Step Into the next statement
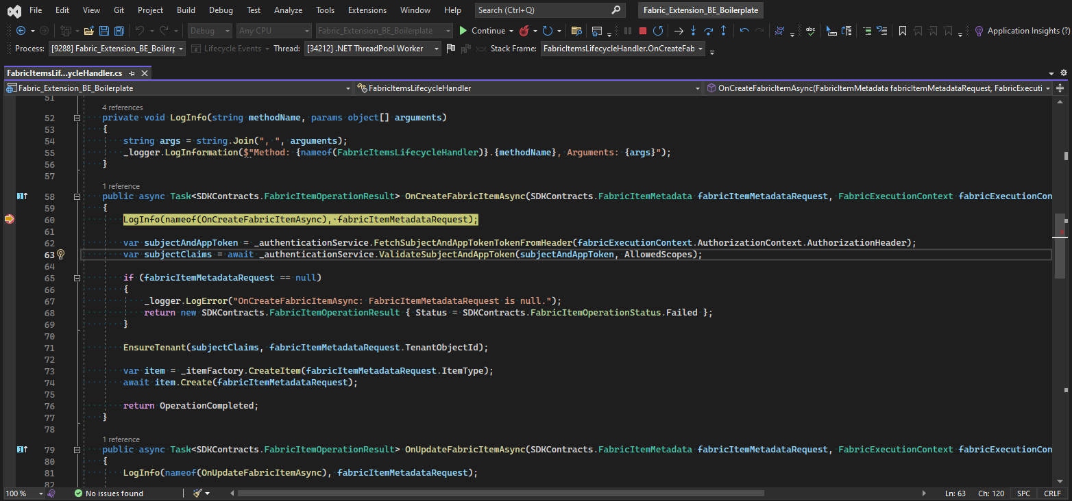The image size is (1072, 501). pos(693,30)
